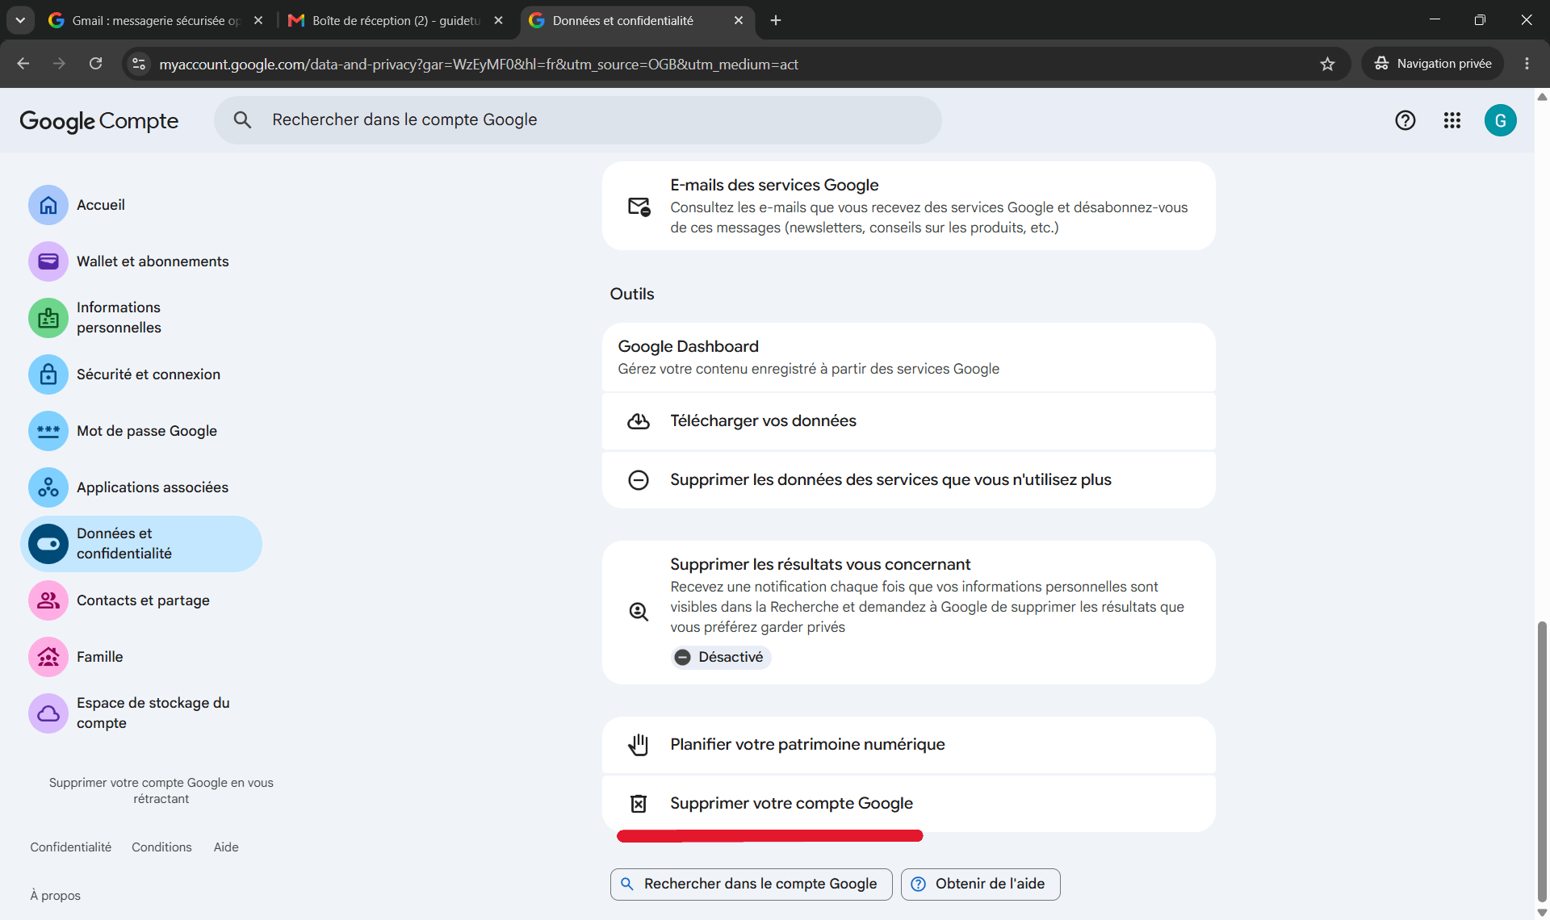Click the Navigation privée indicator
The width and height of the screenshot is (1550, 920).
pyautogui.click(x=1432, y=64)
